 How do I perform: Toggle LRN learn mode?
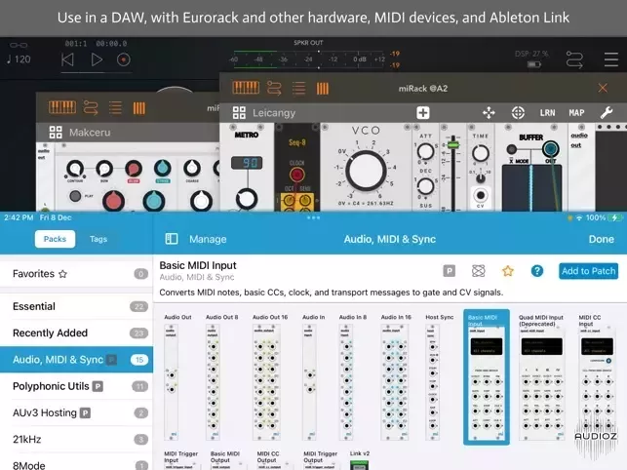coord(547,113)
